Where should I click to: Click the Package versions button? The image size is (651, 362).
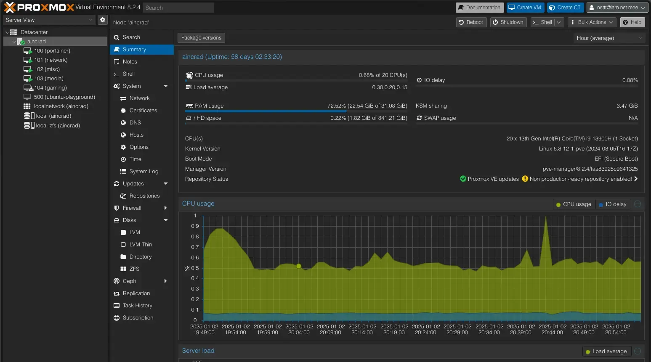pyautogui.click(x=201, y=37)
